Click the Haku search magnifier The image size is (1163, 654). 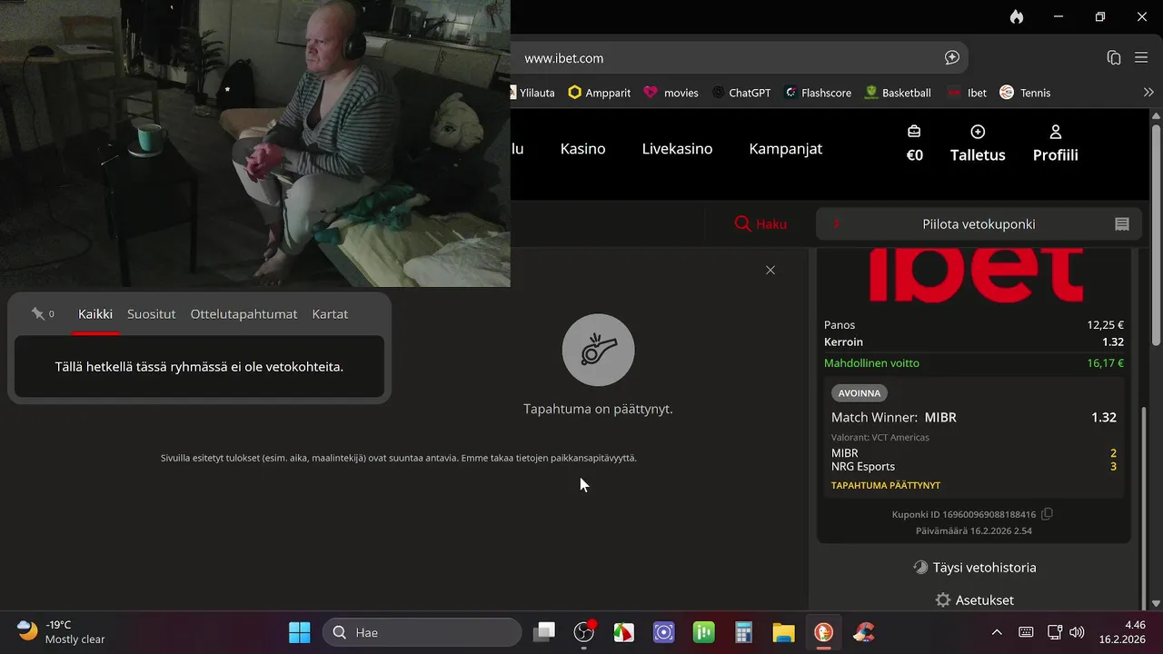(x=742, y=224)
